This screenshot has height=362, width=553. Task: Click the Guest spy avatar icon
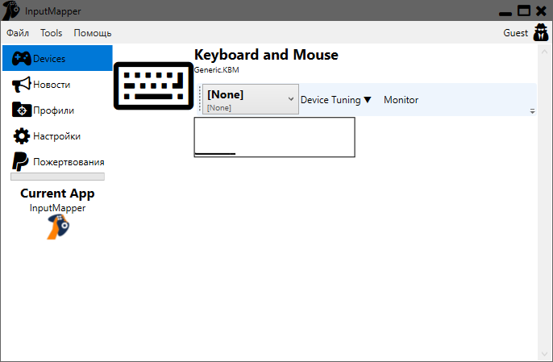[541, 32]
